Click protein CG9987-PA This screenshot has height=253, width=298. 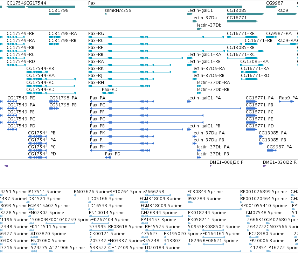pyautogui.click(x=272, y=150)
